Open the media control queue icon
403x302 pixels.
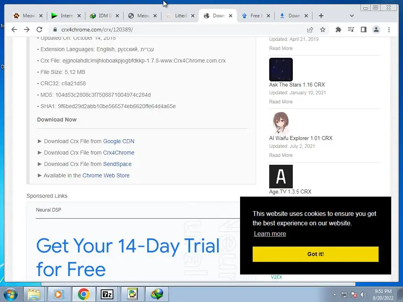(351, 29)
